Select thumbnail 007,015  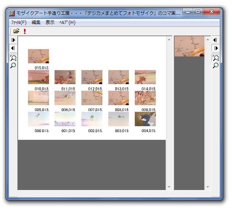92,98
